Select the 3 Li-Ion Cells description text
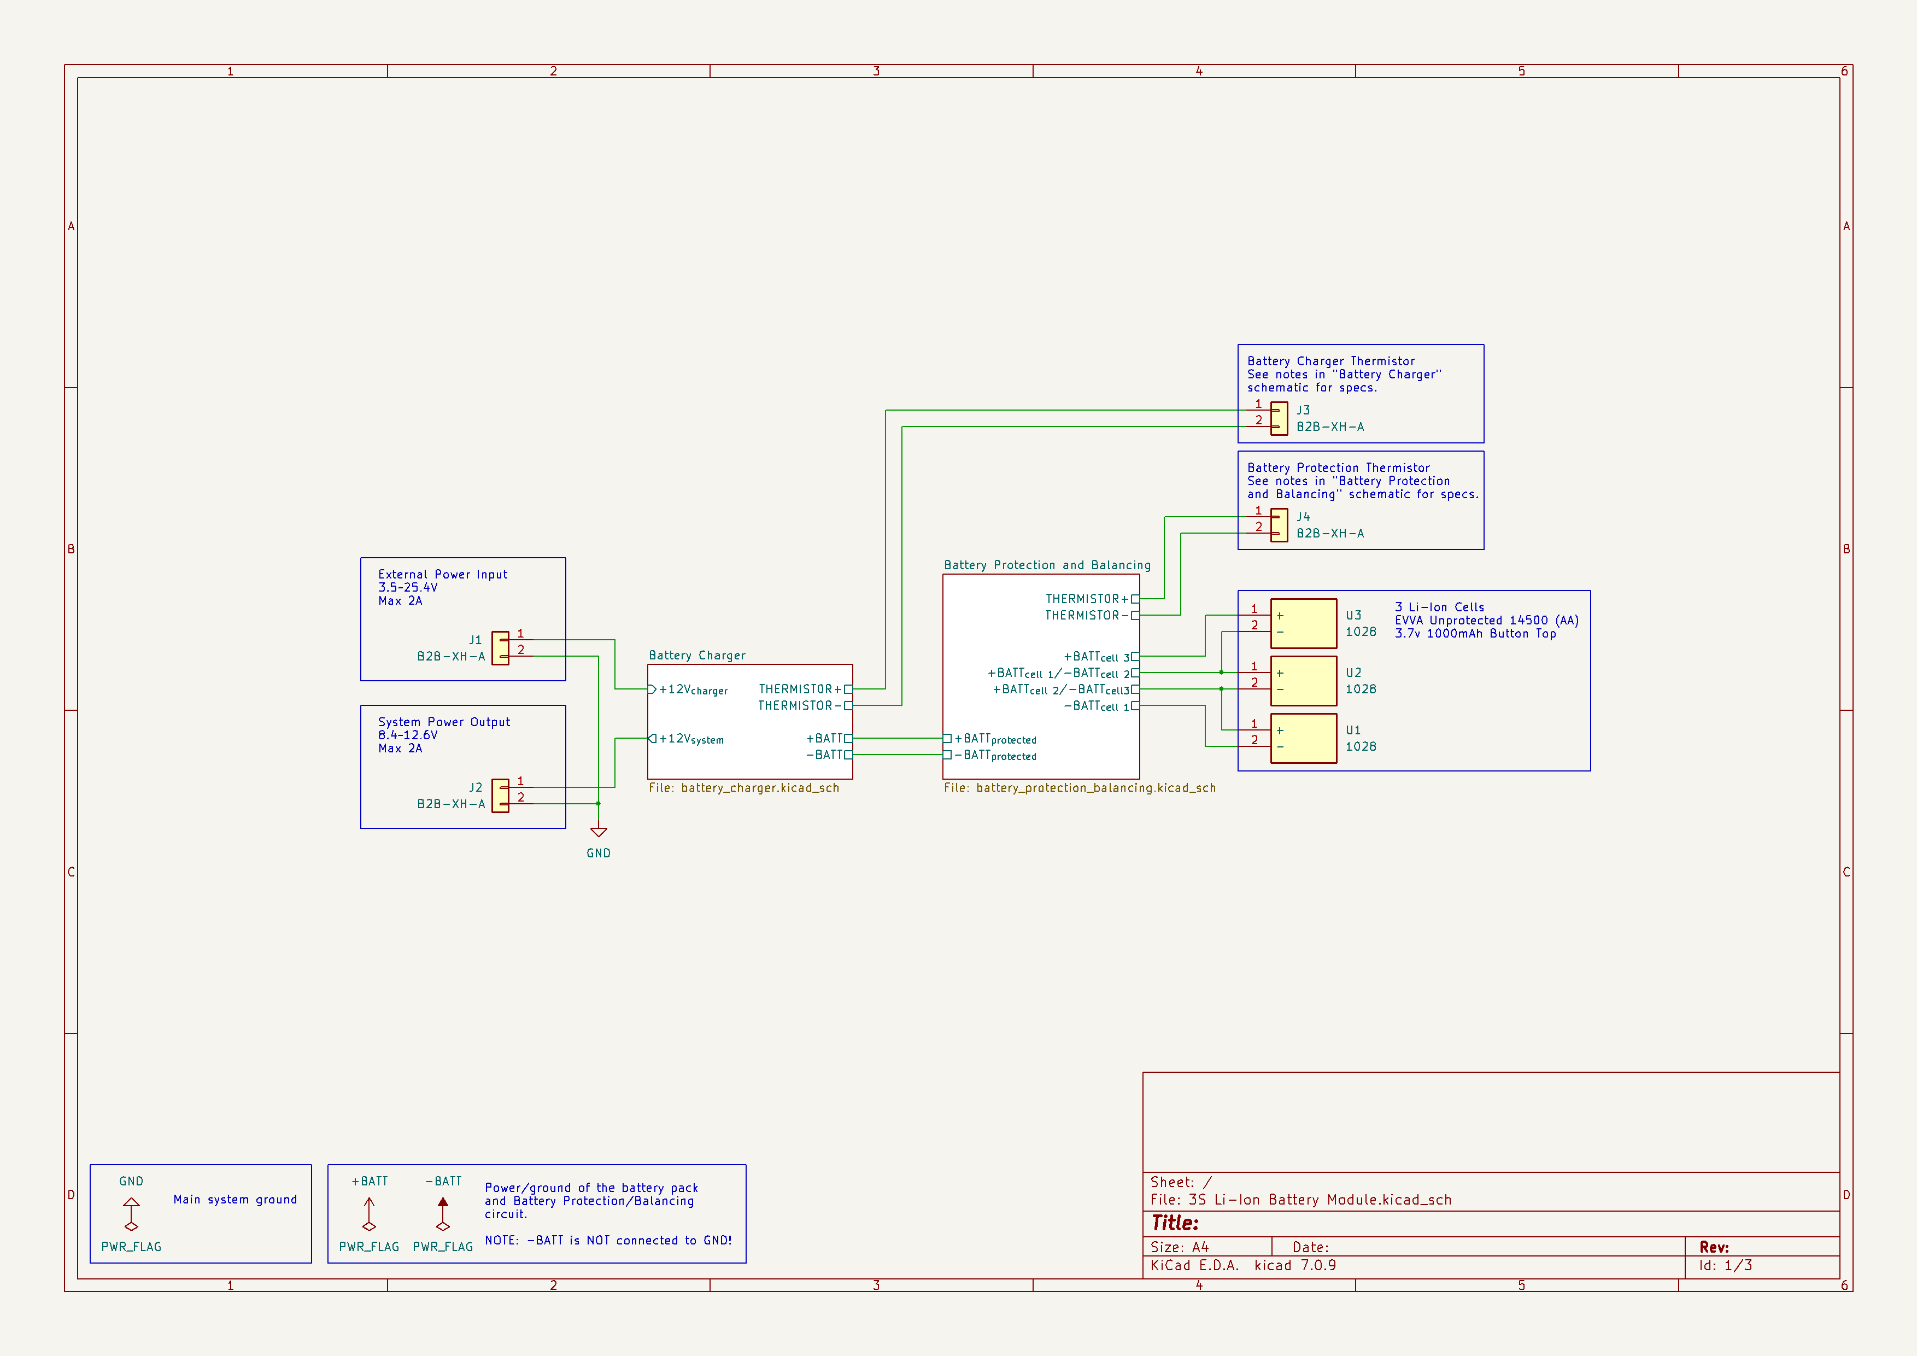The image size is (1917, 1356). (1486, 621)
